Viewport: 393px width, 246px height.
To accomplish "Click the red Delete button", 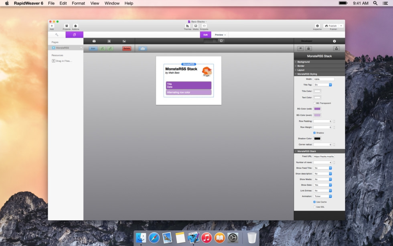I will 127,49.
